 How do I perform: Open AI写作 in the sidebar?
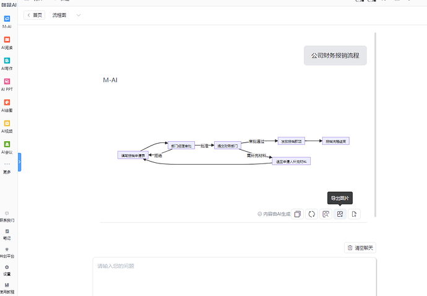7,64
